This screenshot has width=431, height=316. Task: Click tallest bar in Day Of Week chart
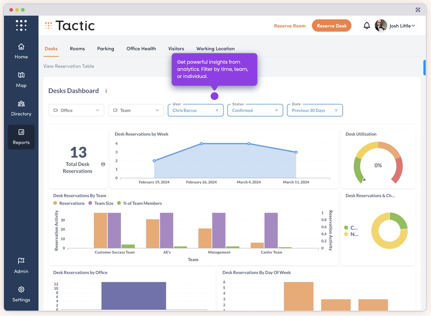(x=298, y=296)
